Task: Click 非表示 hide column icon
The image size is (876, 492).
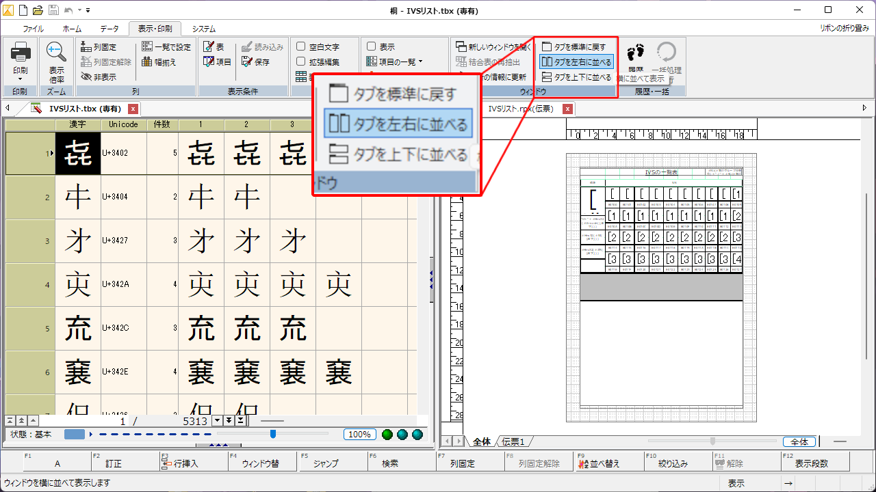Action: 86,77
